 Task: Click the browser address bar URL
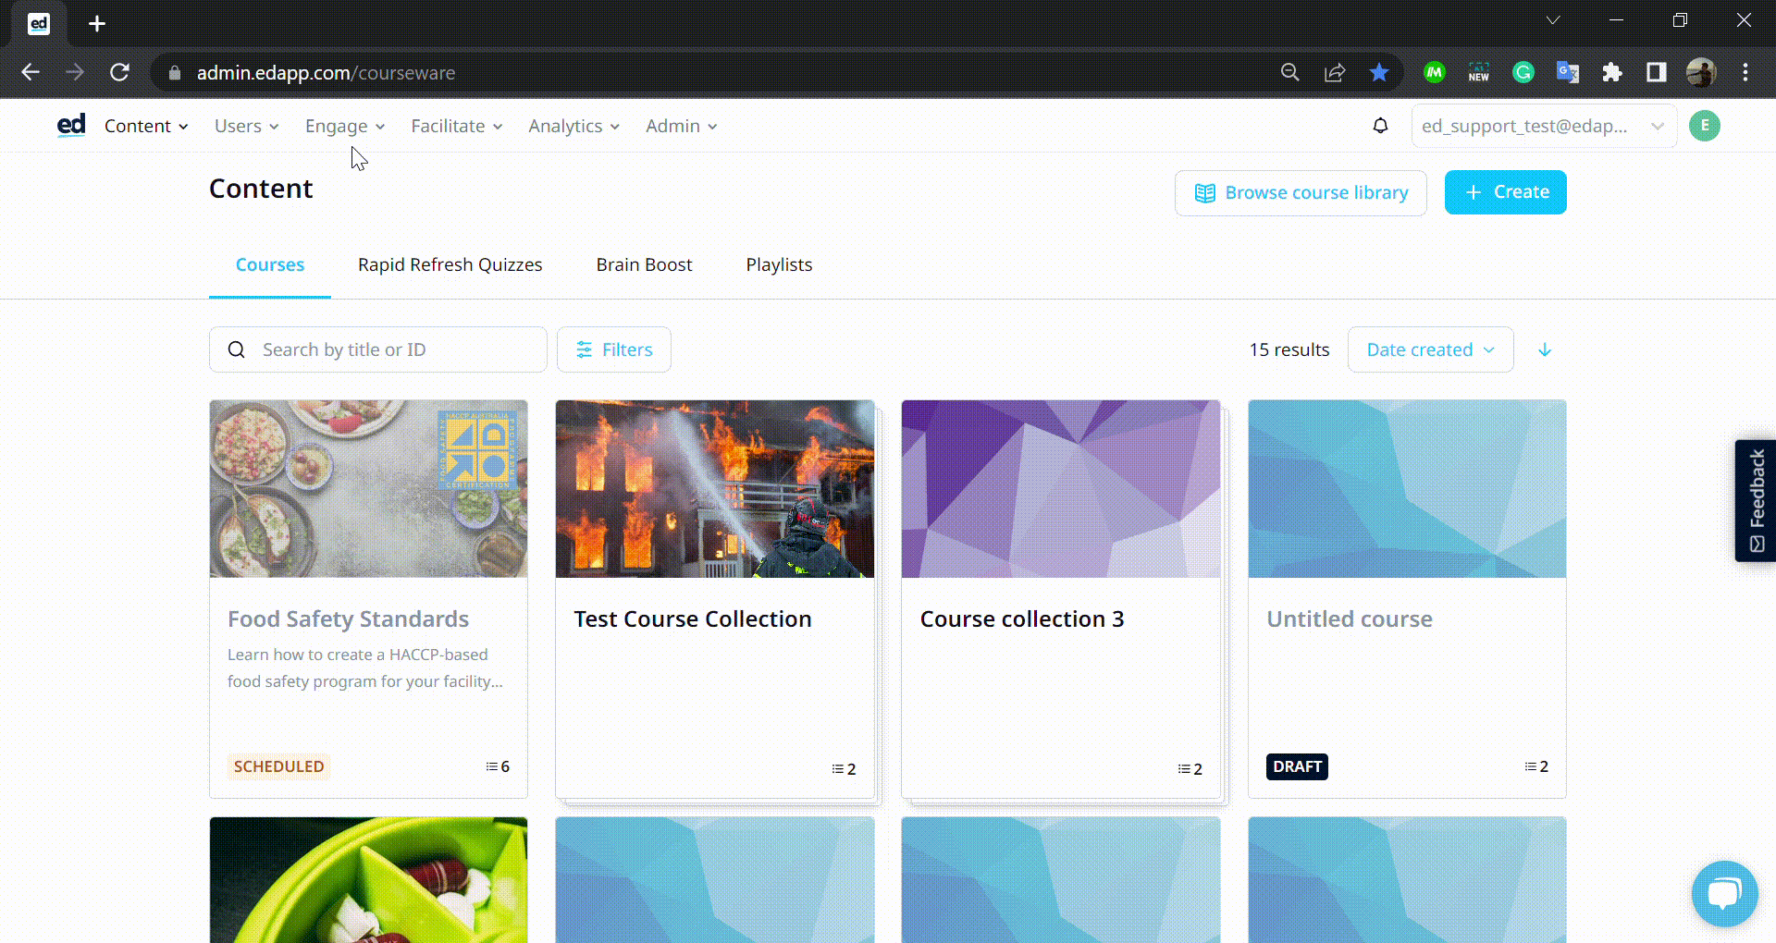(326, 72)
